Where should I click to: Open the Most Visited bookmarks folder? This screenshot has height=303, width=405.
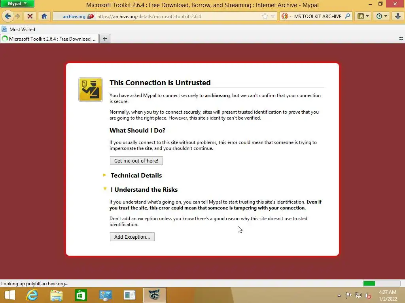coord(19,29)
